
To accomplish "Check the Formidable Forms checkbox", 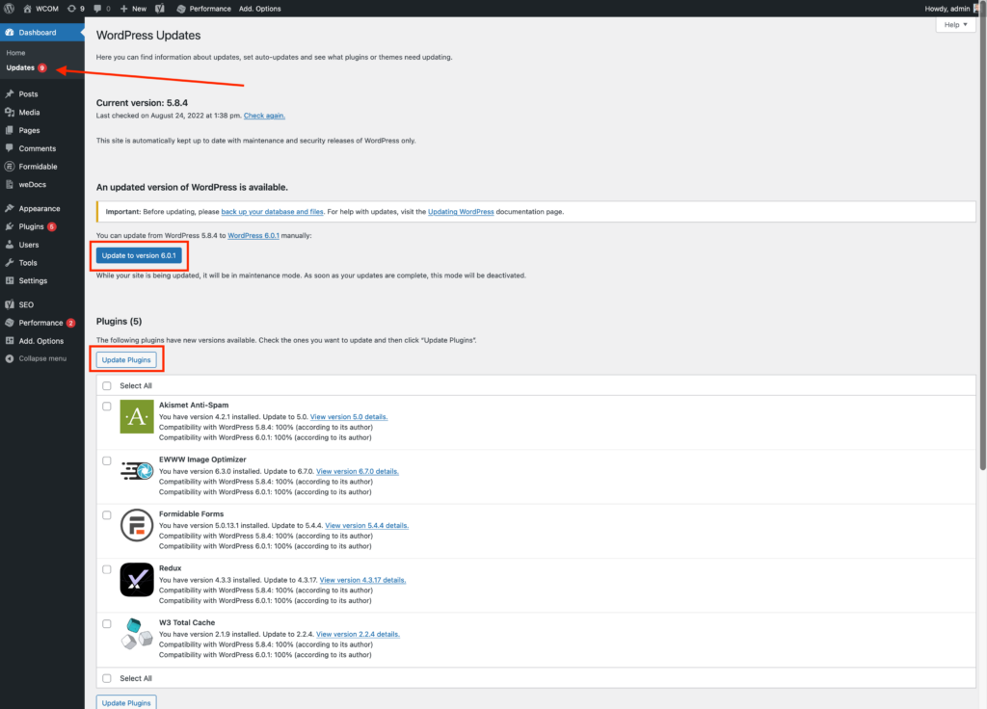I will (107, 515).
